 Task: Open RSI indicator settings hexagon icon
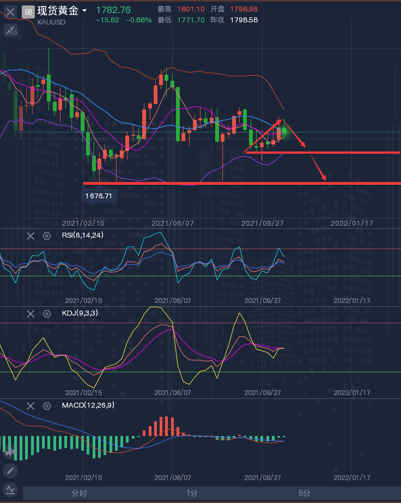pyautogui.click(x=47, y=235)
